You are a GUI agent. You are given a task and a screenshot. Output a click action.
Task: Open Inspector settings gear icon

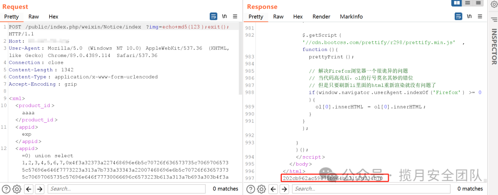(493, 5)
